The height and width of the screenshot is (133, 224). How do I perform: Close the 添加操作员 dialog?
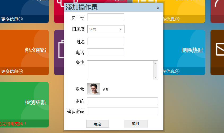[x=158, y=8]
